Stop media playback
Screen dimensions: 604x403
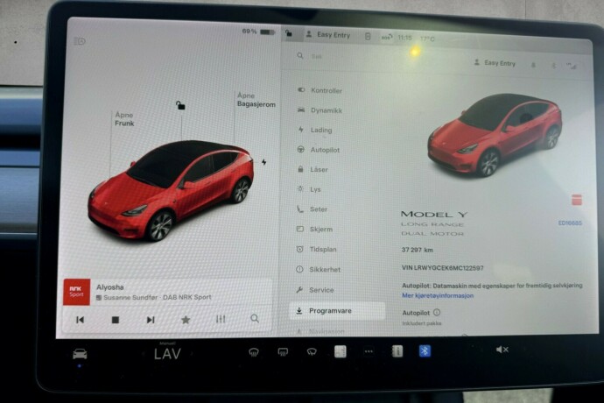(116, 320)
